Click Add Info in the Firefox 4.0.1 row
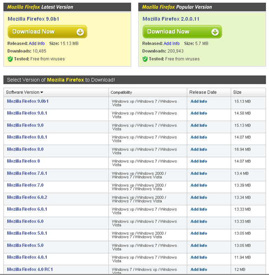 tap(199, 257)
